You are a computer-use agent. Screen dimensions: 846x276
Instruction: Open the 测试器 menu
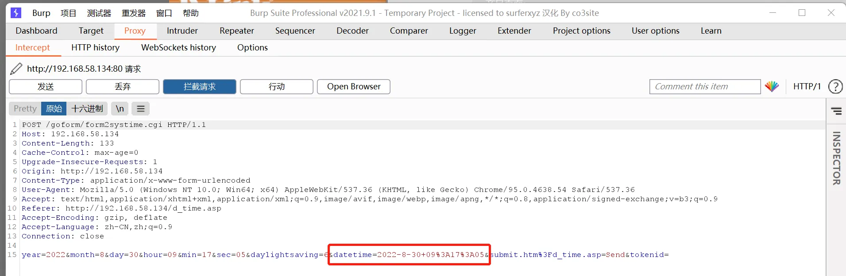[x=99, y=13]
